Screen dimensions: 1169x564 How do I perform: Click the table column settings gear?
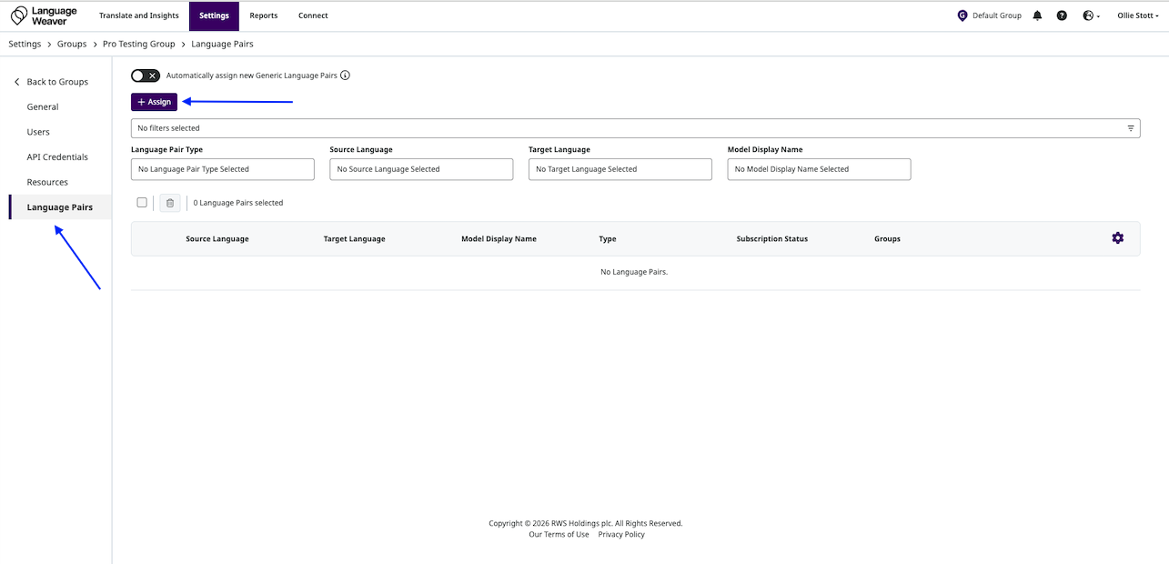[x=1117, y=238]
